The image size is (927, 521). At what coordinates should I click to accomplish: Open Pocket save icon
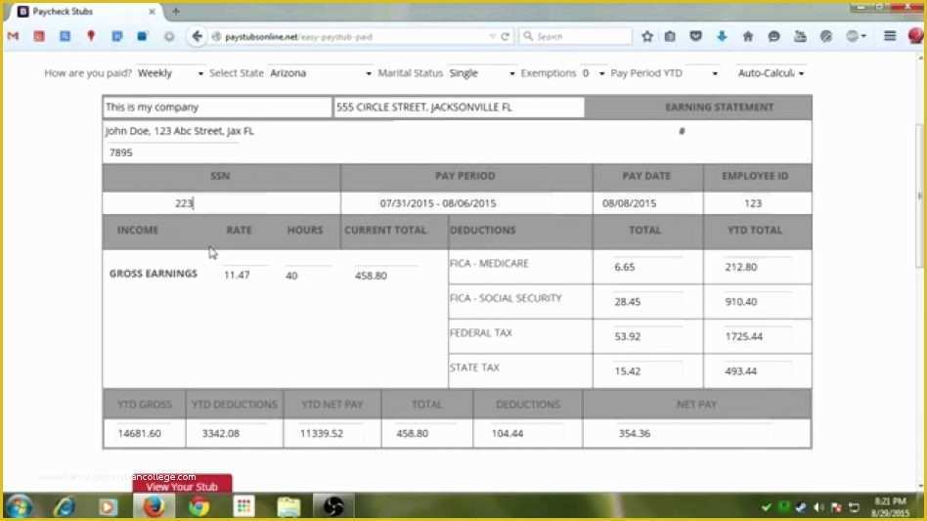(696, 36)
